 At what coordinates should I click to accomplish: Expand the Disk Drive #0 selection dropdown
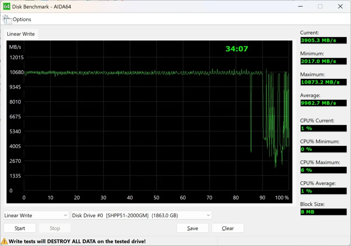tap(141, 215)
